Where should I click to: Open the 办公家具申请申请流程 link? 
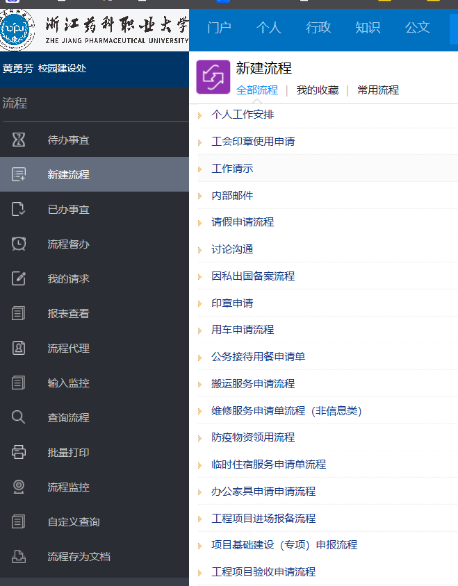point(263,492)
